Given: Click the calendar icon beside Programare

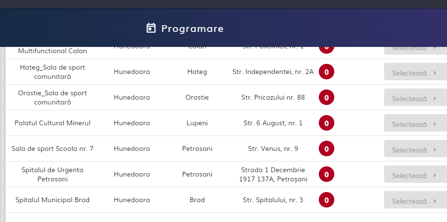Looking at the screenshot, I should [x=151, y=28].
